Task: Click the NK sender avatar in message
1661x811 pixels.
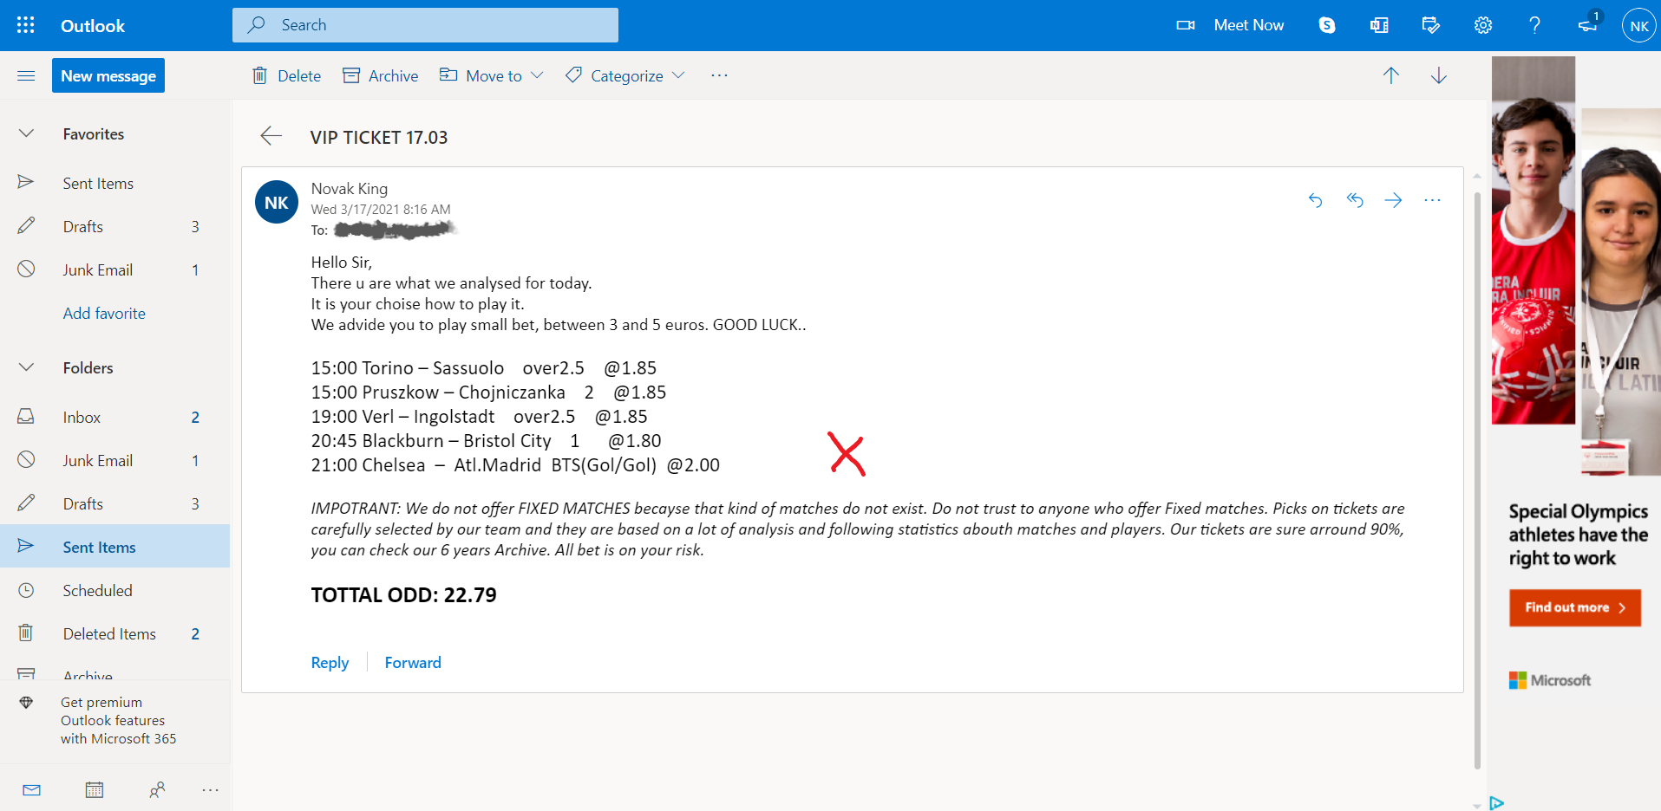Action: [277, 202]
